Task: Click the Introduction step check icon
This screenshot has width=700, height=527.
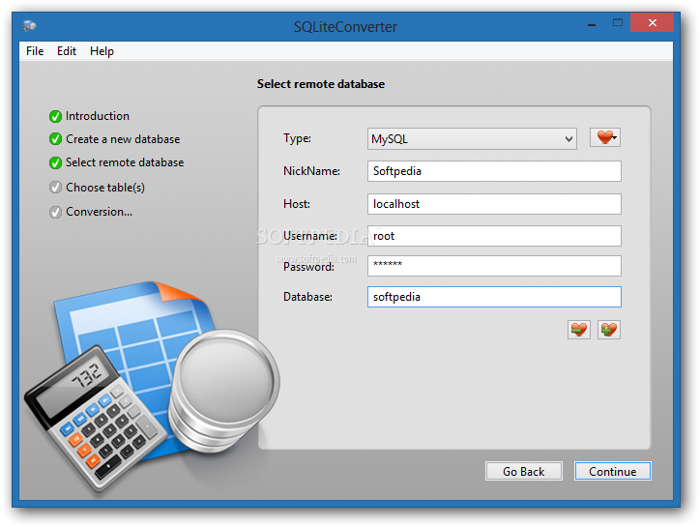Action: coord(55,117)
